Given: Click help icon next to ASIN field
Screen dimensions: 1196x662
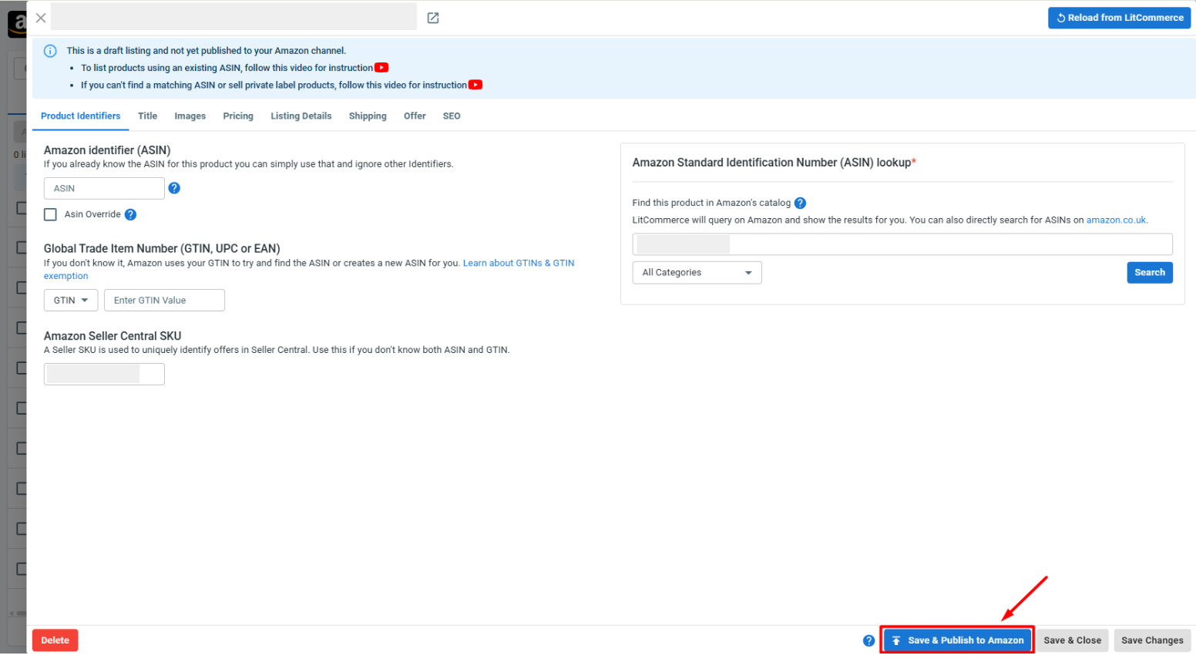Looking at the screenshot, I should (174, 188).
